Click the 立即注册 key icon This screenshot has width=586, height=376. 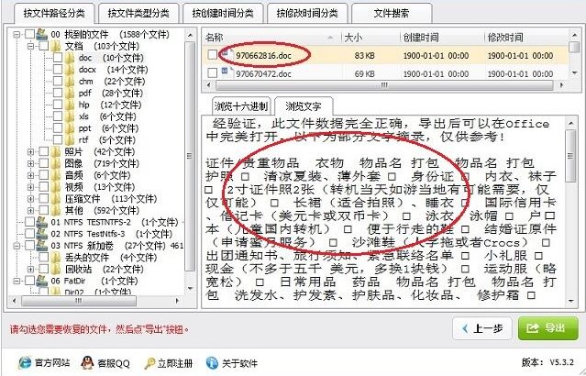[149, 363]
